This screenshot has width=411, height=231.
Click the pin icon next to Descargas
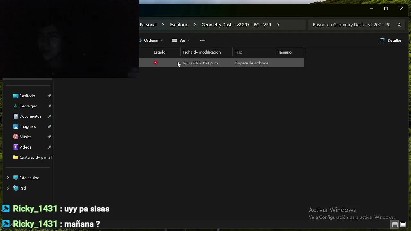pyautogui.click(x=49, y=106)
